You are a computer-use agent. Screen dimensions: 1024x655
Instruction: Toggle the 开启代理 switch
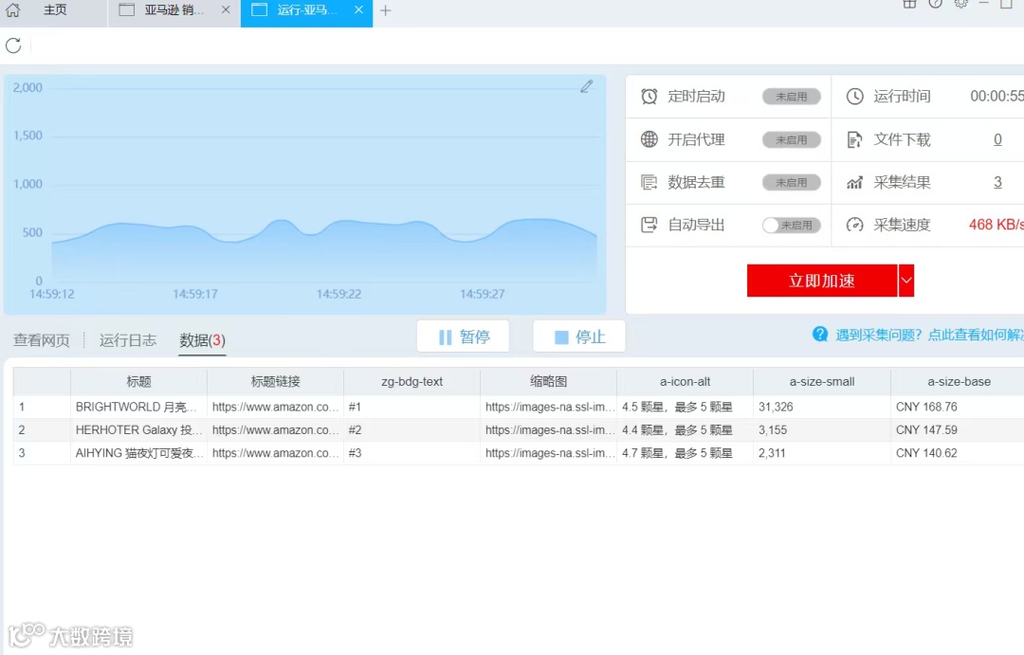coord(792,139)
